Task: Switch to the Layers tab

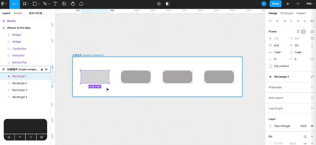Action: 6,13
